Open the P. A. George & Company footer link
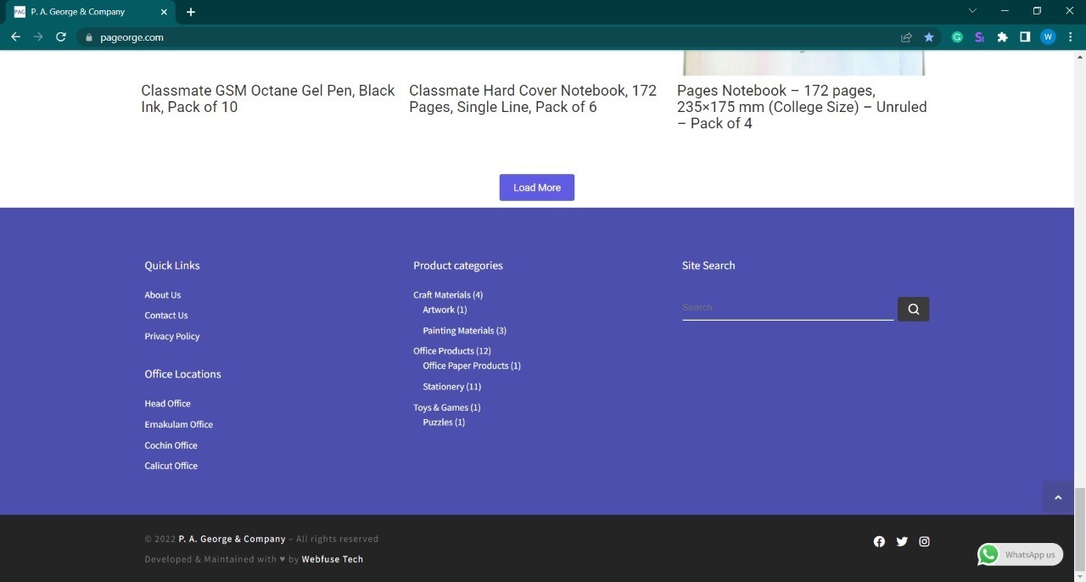This screenshot has height=582, width=1086. pos(232,539)
